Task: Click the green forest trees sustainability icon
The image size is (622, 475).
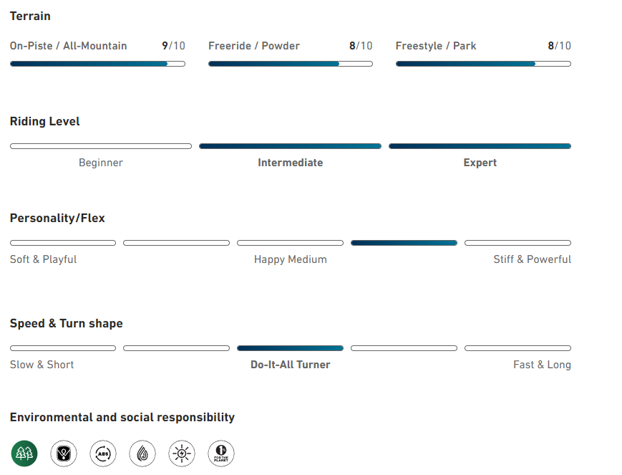Action: coord(24,454)
